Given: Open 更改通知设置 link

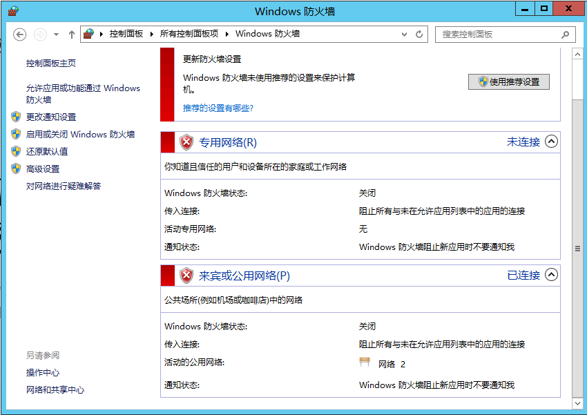Looking at the screenshot, I should tap(51, 117).
